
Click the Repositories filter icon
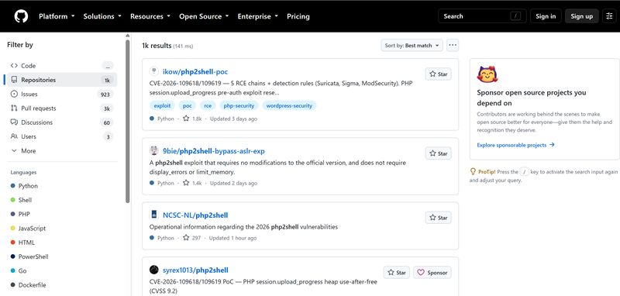click(14, 80)
